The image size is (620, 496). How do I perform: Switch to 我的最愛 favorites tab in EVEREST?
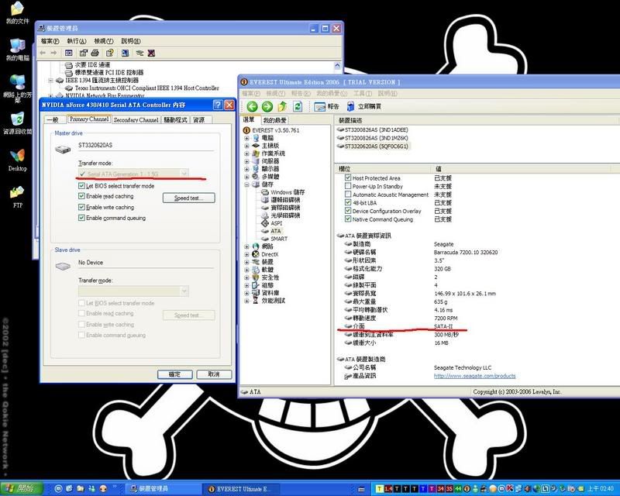pyautogui.click(x=275, y=120)
